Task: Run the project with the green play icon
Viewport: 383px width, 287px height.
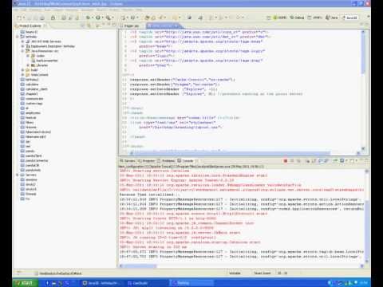Action: pyautogui.click(x=97, y=18)
